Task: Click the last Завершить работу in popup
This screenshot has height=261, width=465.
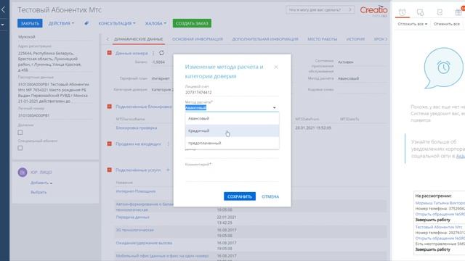Action: [433, 249]
